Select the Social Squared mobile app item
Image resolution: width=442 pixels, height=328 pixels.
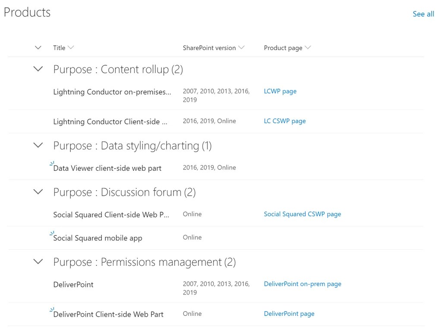click(x=98, y=238)
